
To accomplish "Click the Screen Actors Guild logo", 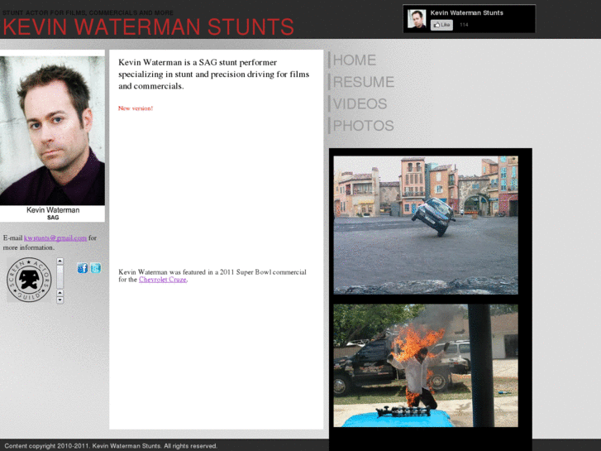I will (29, 280).
